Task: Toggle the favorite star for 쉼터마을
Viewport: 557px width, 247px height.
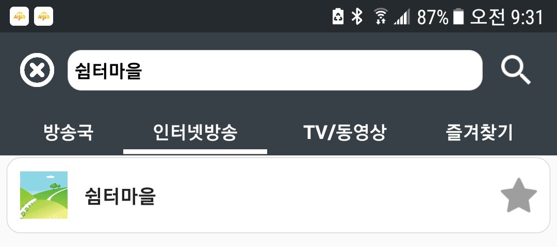Action: (x=519, y=195)
